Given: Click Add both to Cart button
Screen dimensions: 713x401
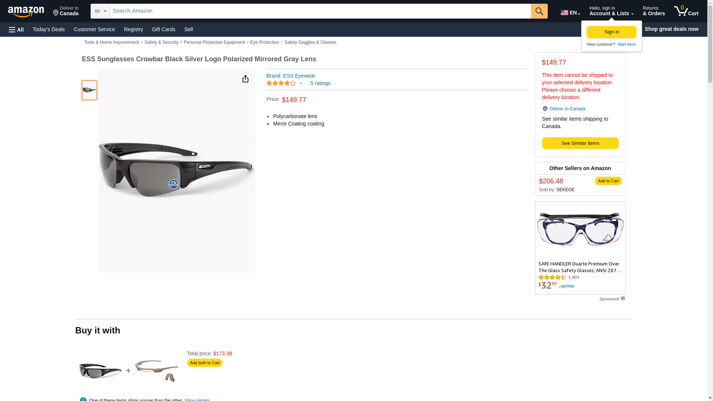Looking at the screenshot, I should 205,363.
